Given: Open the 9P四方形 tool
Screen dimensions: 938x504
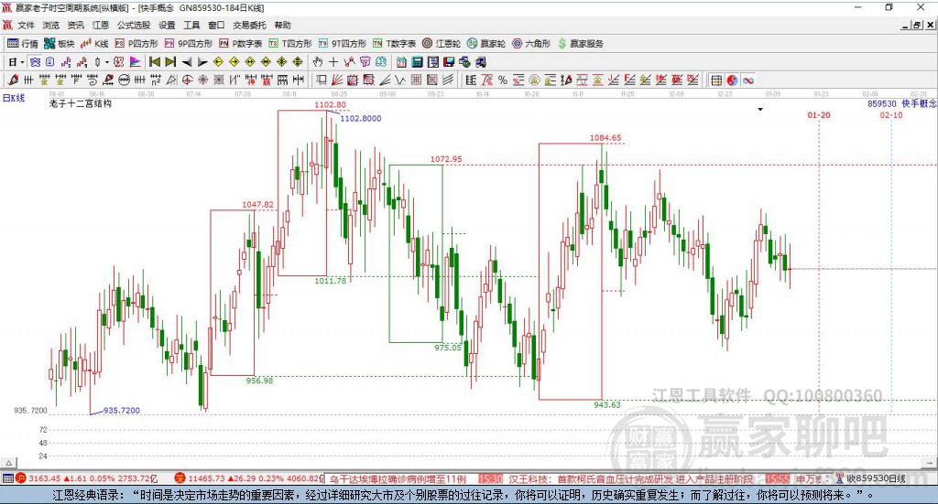Looking at the screenshot, I should (189, 44).
